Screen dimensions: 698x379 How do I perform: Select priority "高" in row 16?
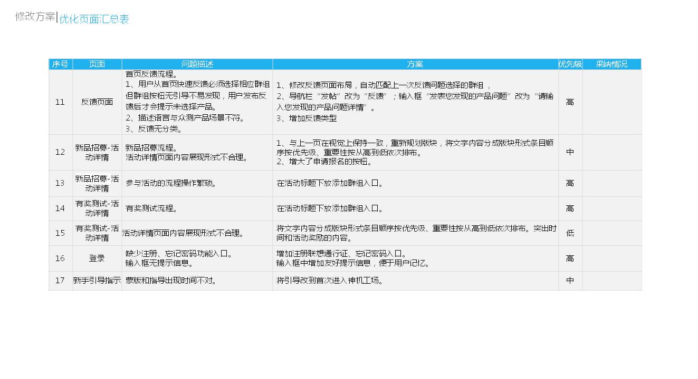coord(570,258)
